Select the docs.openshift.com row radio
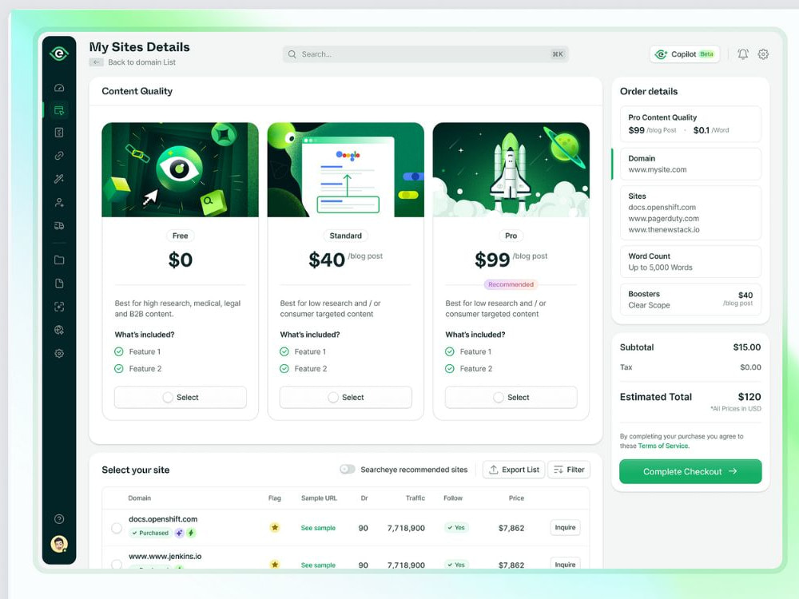 tap(117, 528)
